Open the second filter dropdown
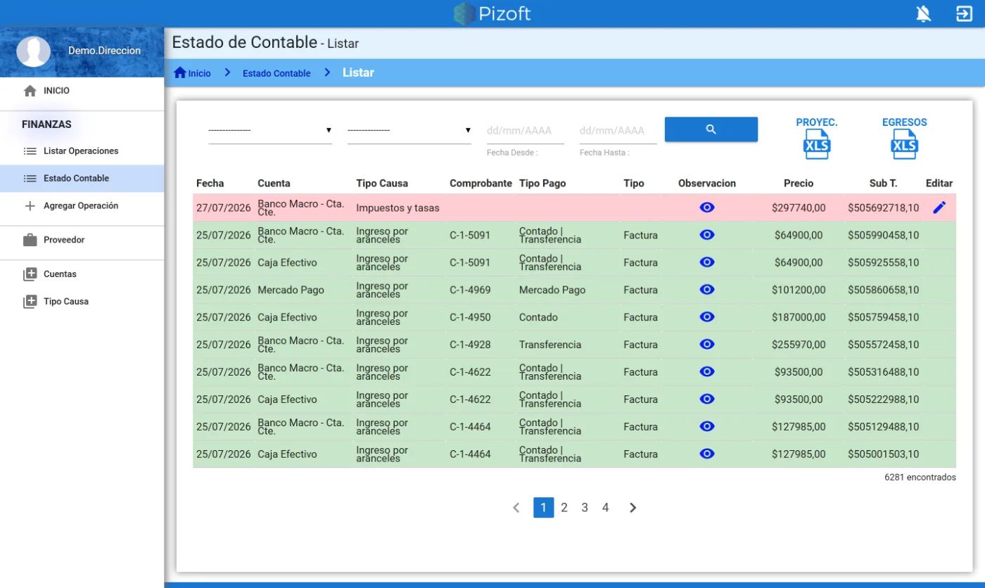This screenshot has width=985, height=588. click(409, 130)
